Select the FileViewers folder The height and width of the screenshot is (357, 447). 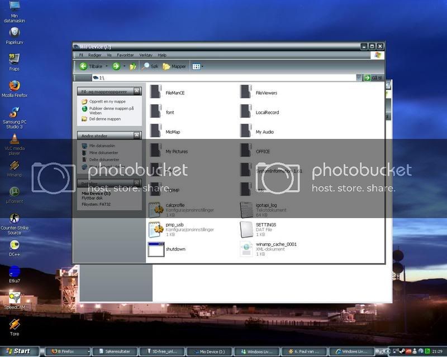tap(259, 93)
